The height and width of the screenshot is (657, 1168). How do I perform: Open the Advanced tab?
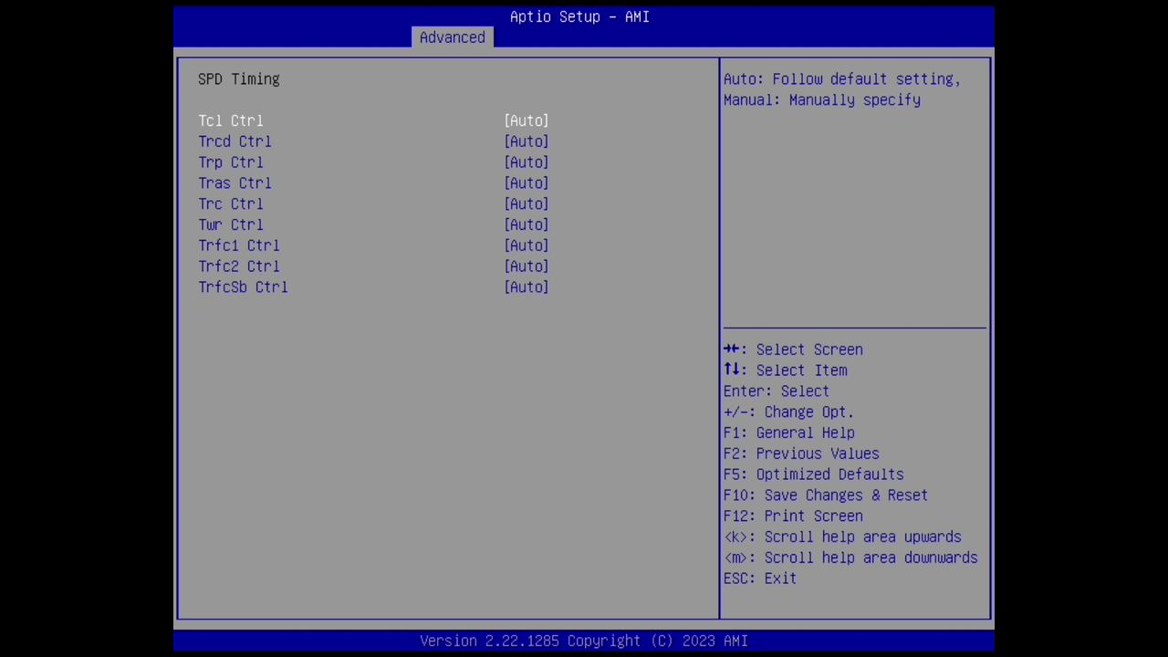453,37
